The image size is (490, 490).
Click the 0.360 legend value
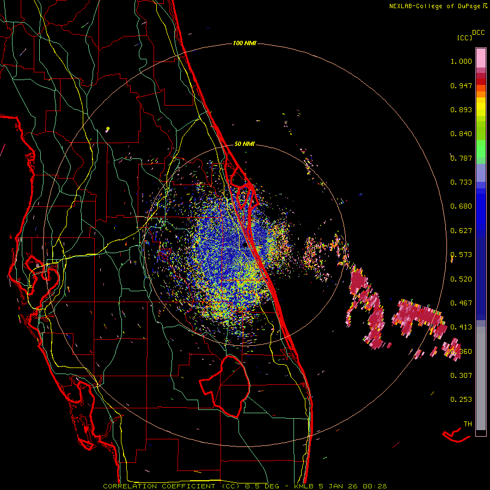tap(461, 352)
